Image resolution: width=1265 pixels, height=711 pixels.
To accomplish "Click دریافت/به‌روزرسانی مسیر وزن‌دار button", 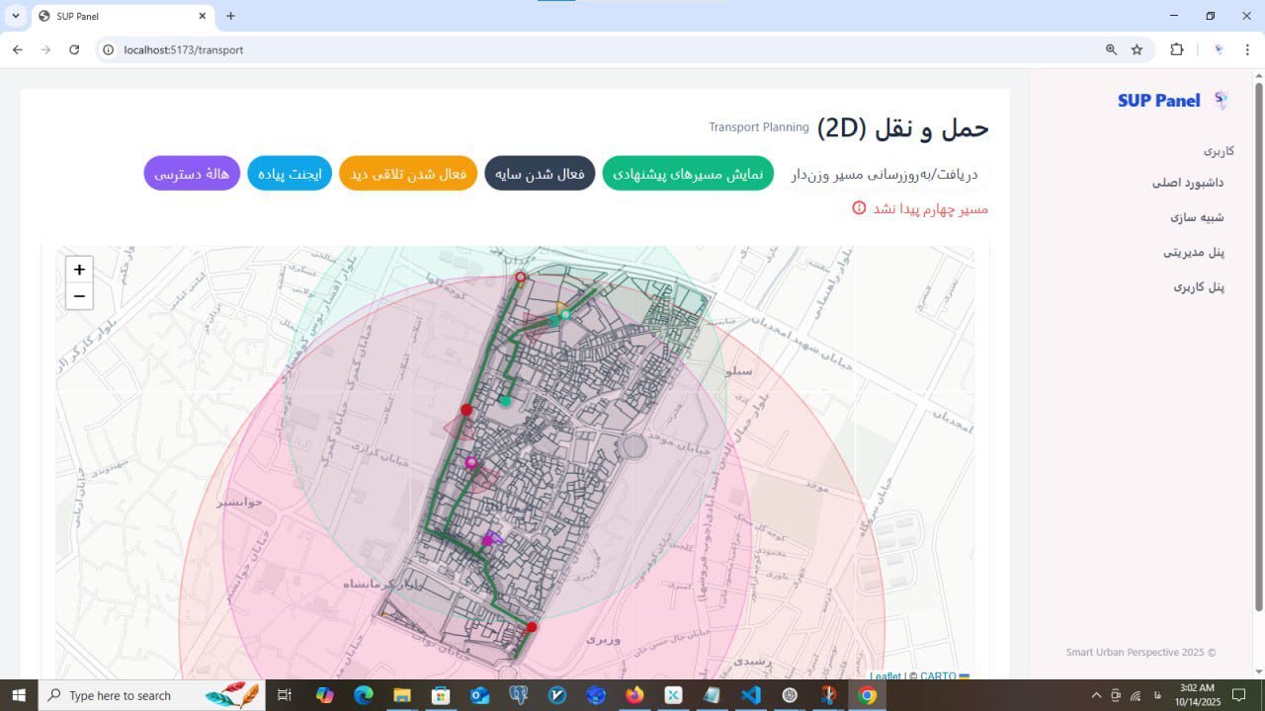I will pyautogui.click(x=885, y=174).
